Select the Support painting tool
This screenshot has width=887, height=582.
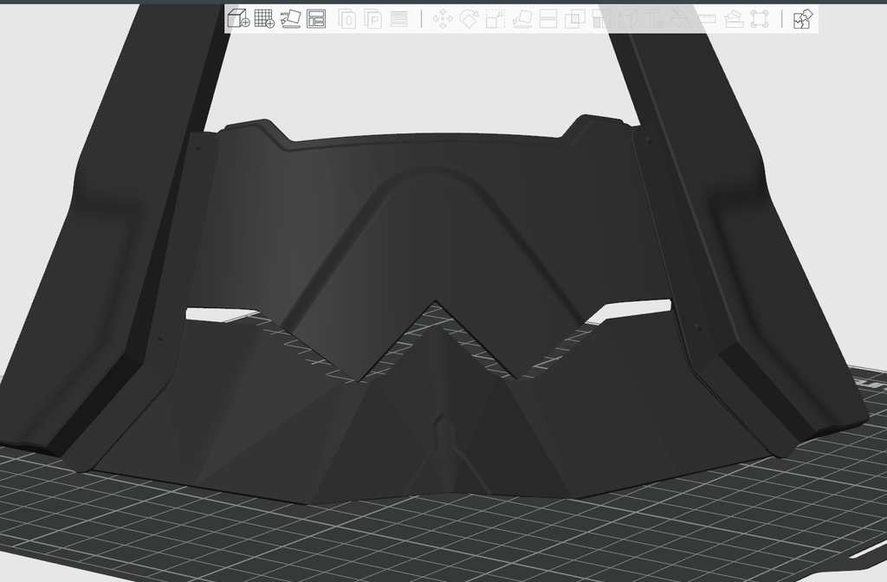tap(601, 19)
